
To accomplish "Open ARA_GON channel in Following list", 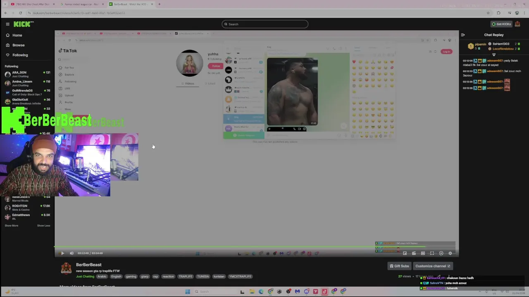I will point(27,74).
